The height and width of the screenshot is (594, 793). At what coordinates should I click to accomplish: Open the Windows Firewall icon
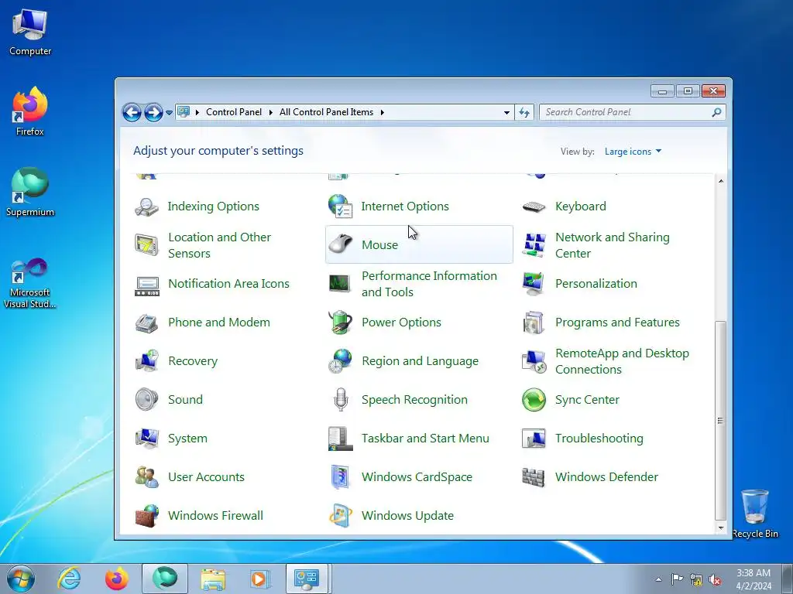[x=146, y=516]
